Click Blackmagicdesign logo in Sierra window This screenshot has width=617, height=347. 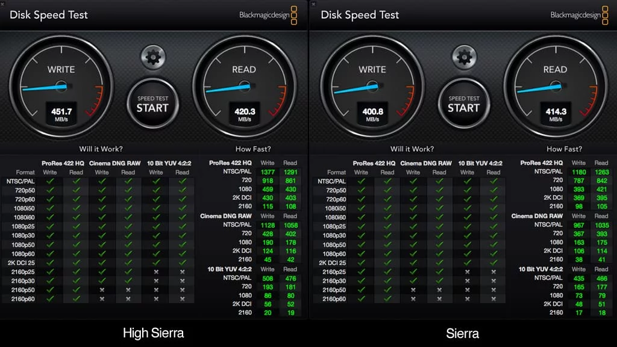coord(579,15)
